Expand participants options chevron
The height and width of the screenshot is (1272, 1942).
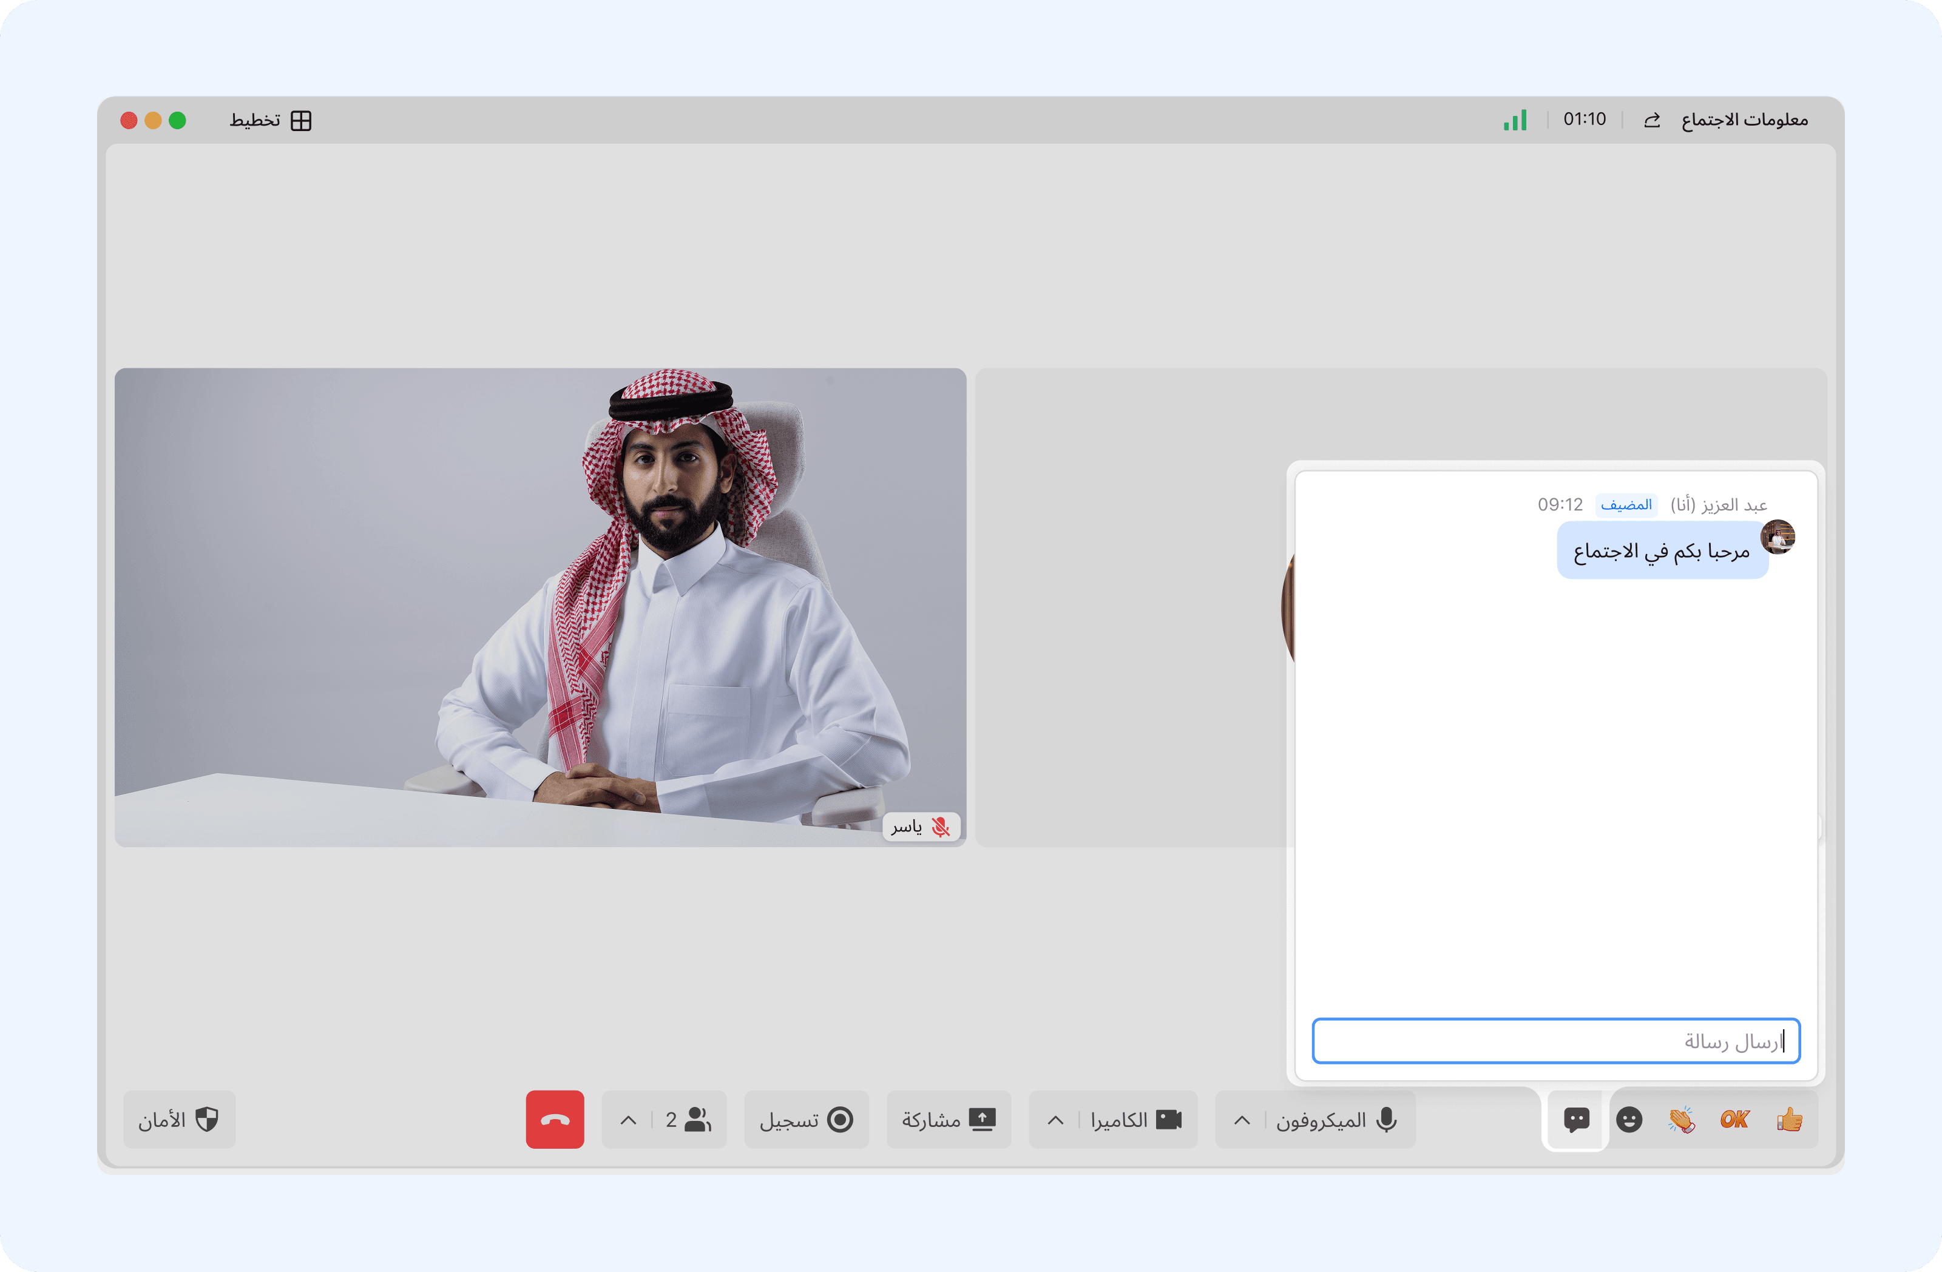click(x=628, y=1120)
